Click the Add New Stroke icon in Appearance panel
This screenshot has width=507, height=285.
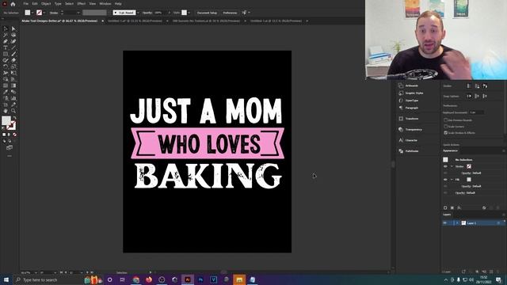tap(445, 207)
